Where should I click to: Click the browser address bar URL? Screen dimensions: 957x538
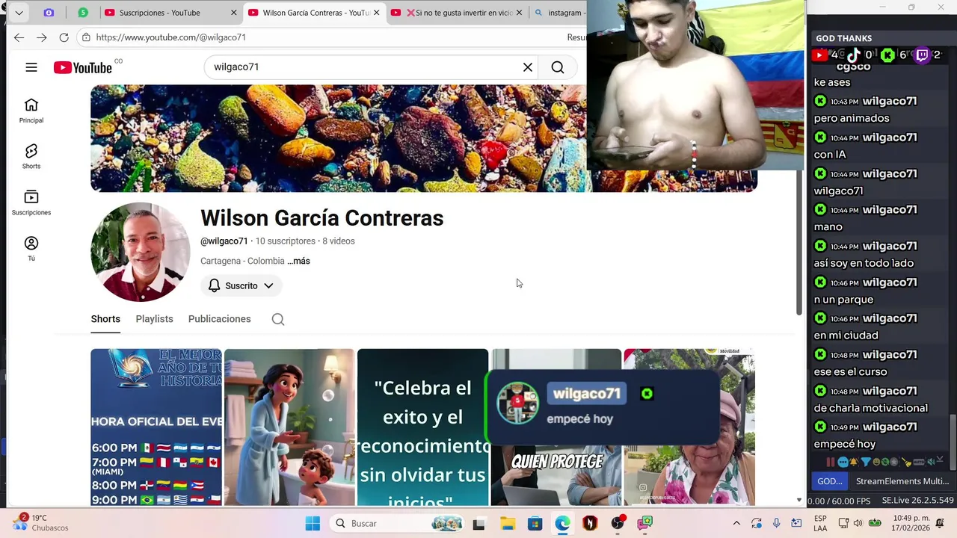(x=170, y=37)
